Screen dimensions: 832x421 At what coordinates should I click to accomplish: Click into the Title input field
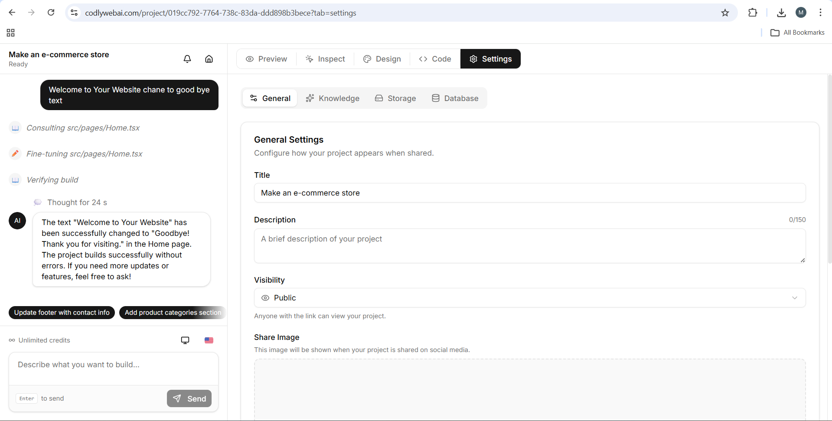529,193
